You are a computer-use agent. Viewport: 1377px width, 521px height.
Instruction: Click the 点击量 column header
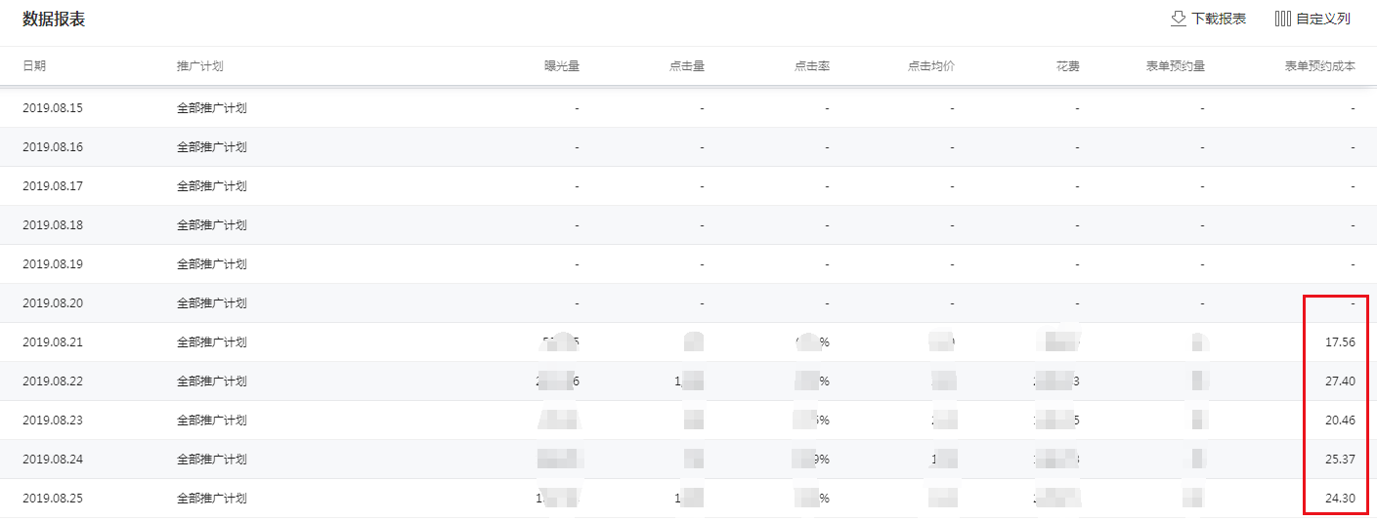pyautogui.click(x=687, y=66)
